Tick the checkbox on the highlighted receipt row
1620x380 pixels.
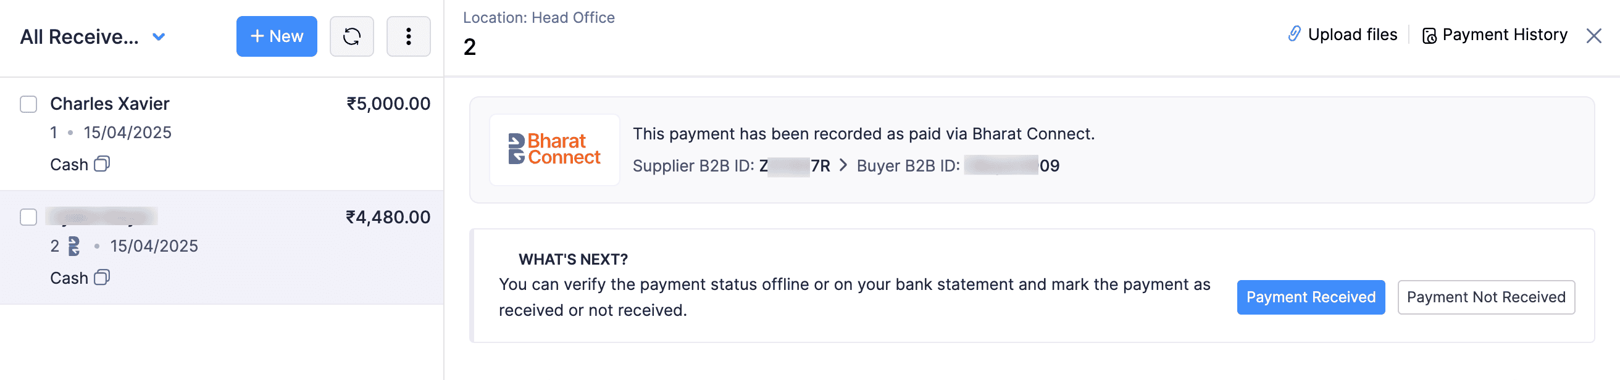28,217
